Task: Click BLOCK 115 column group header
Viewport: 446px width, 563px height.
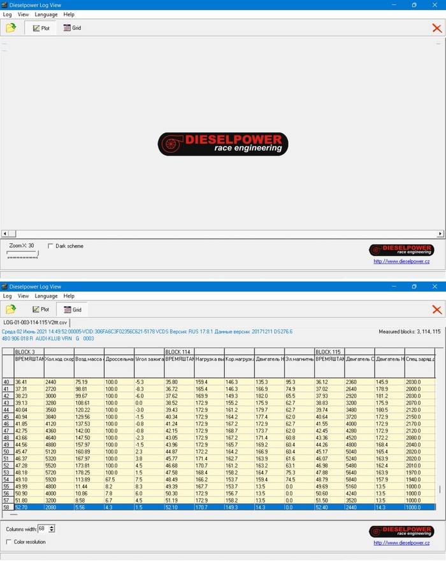Action: (329, 352)
